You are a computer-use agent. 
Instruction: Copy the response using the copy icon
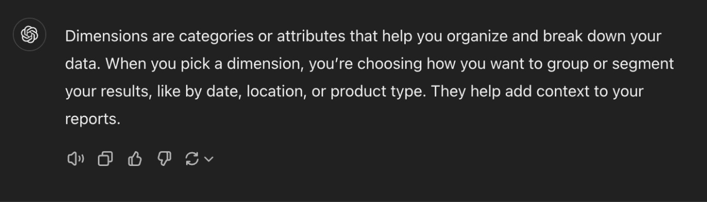pyautogui.click(x=105, y=159)
